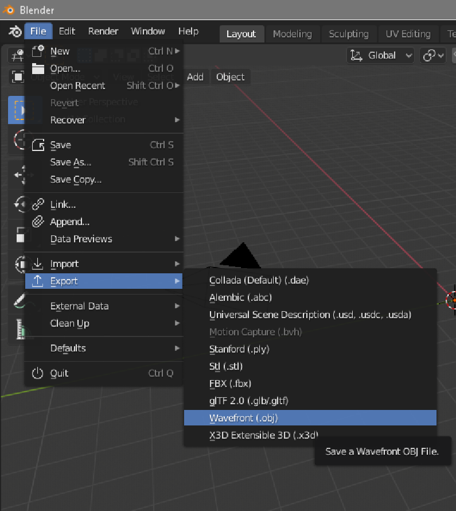Export as Stl (.stl)
This screenshot has width=456, height=511.
(x=310, y=366)
